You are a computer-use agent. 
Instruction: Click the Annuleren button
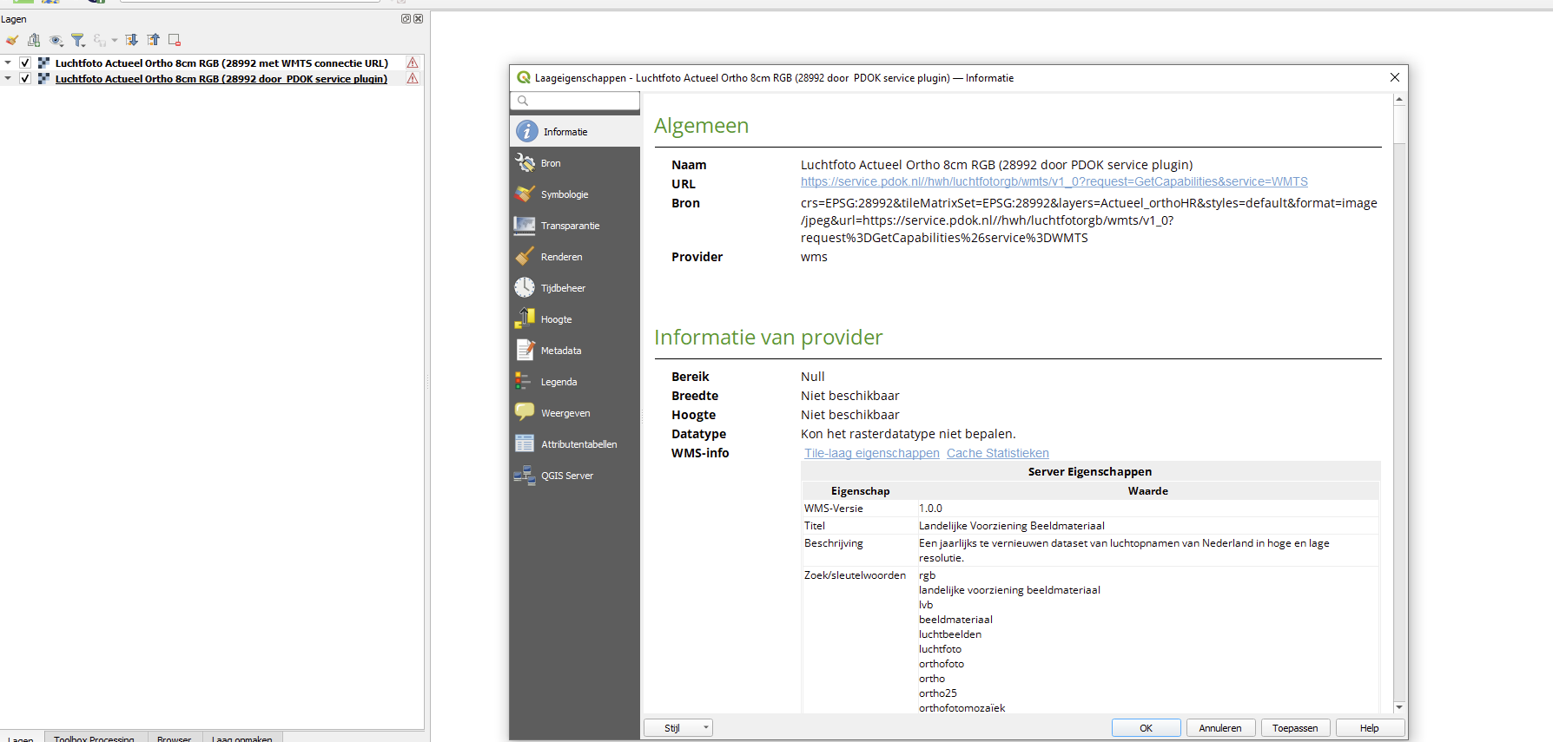coord(1220,728)
